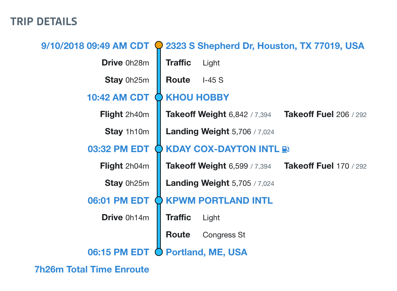This screenshot has width=397, height=291.
Task: Click the Congress St route value
Action: [224, 235]
